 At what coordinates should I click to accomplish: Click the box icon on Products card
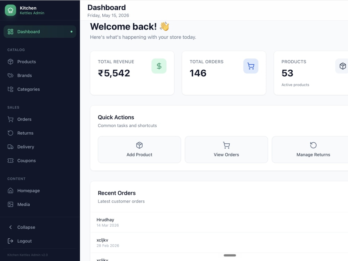tap(342, 66)
